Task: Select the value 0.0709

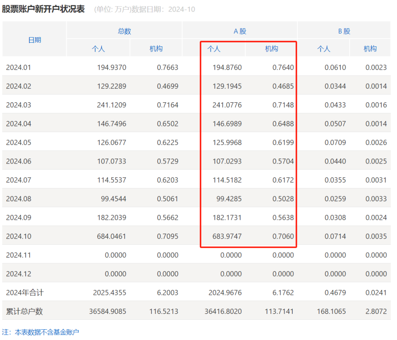Action: pos(335,142)
